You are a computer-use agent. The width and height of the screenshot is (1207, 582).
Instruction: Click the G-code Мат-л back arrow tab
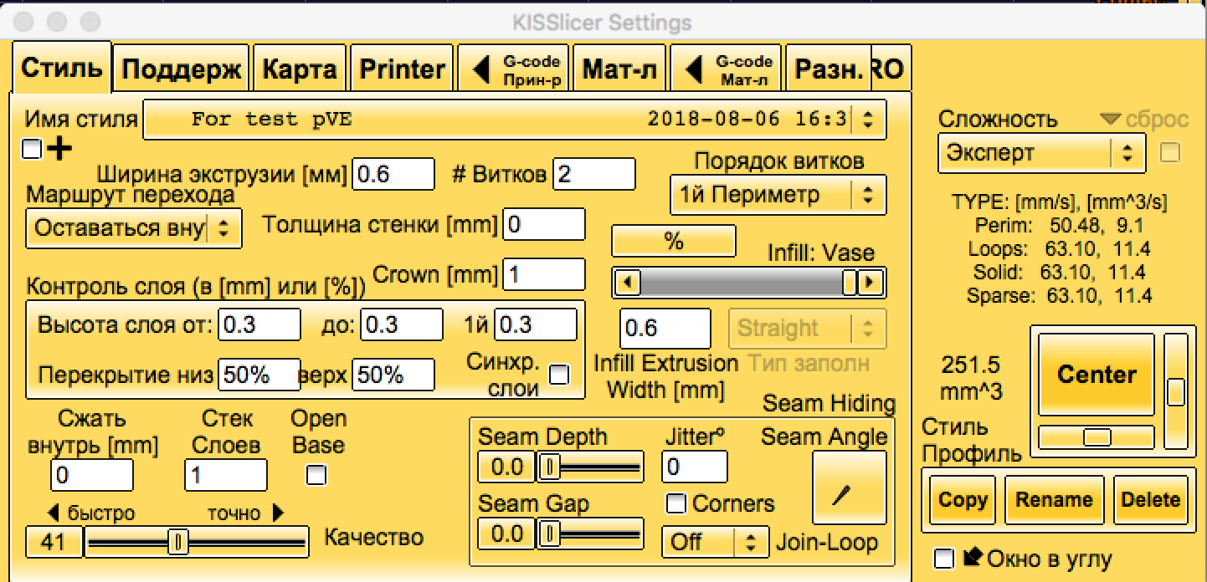click(x=725, y=69)
